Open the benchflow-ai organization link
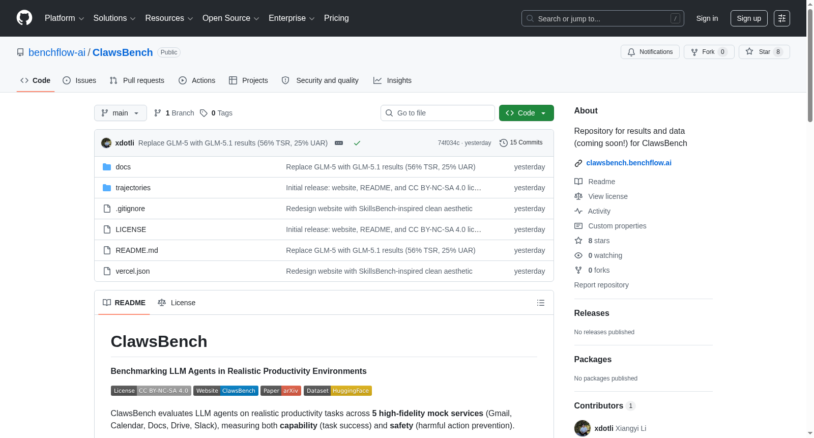 [57, 52]
